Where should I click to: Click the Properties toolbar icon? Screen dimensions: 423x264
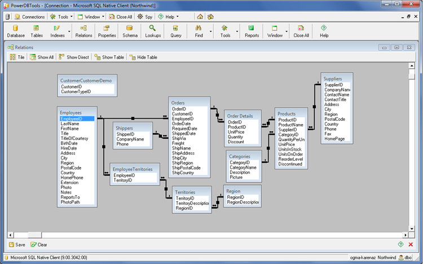click(107, 31)
